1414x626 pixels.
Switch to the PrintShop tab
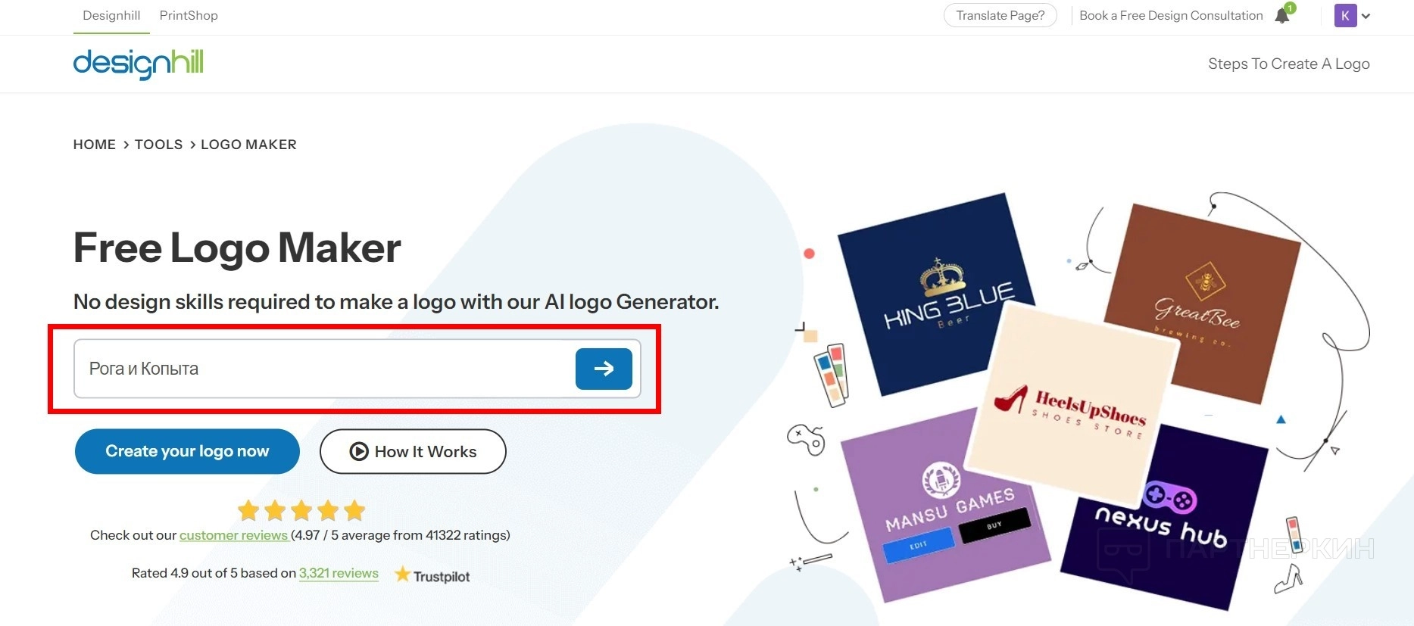tap(189, 15)
